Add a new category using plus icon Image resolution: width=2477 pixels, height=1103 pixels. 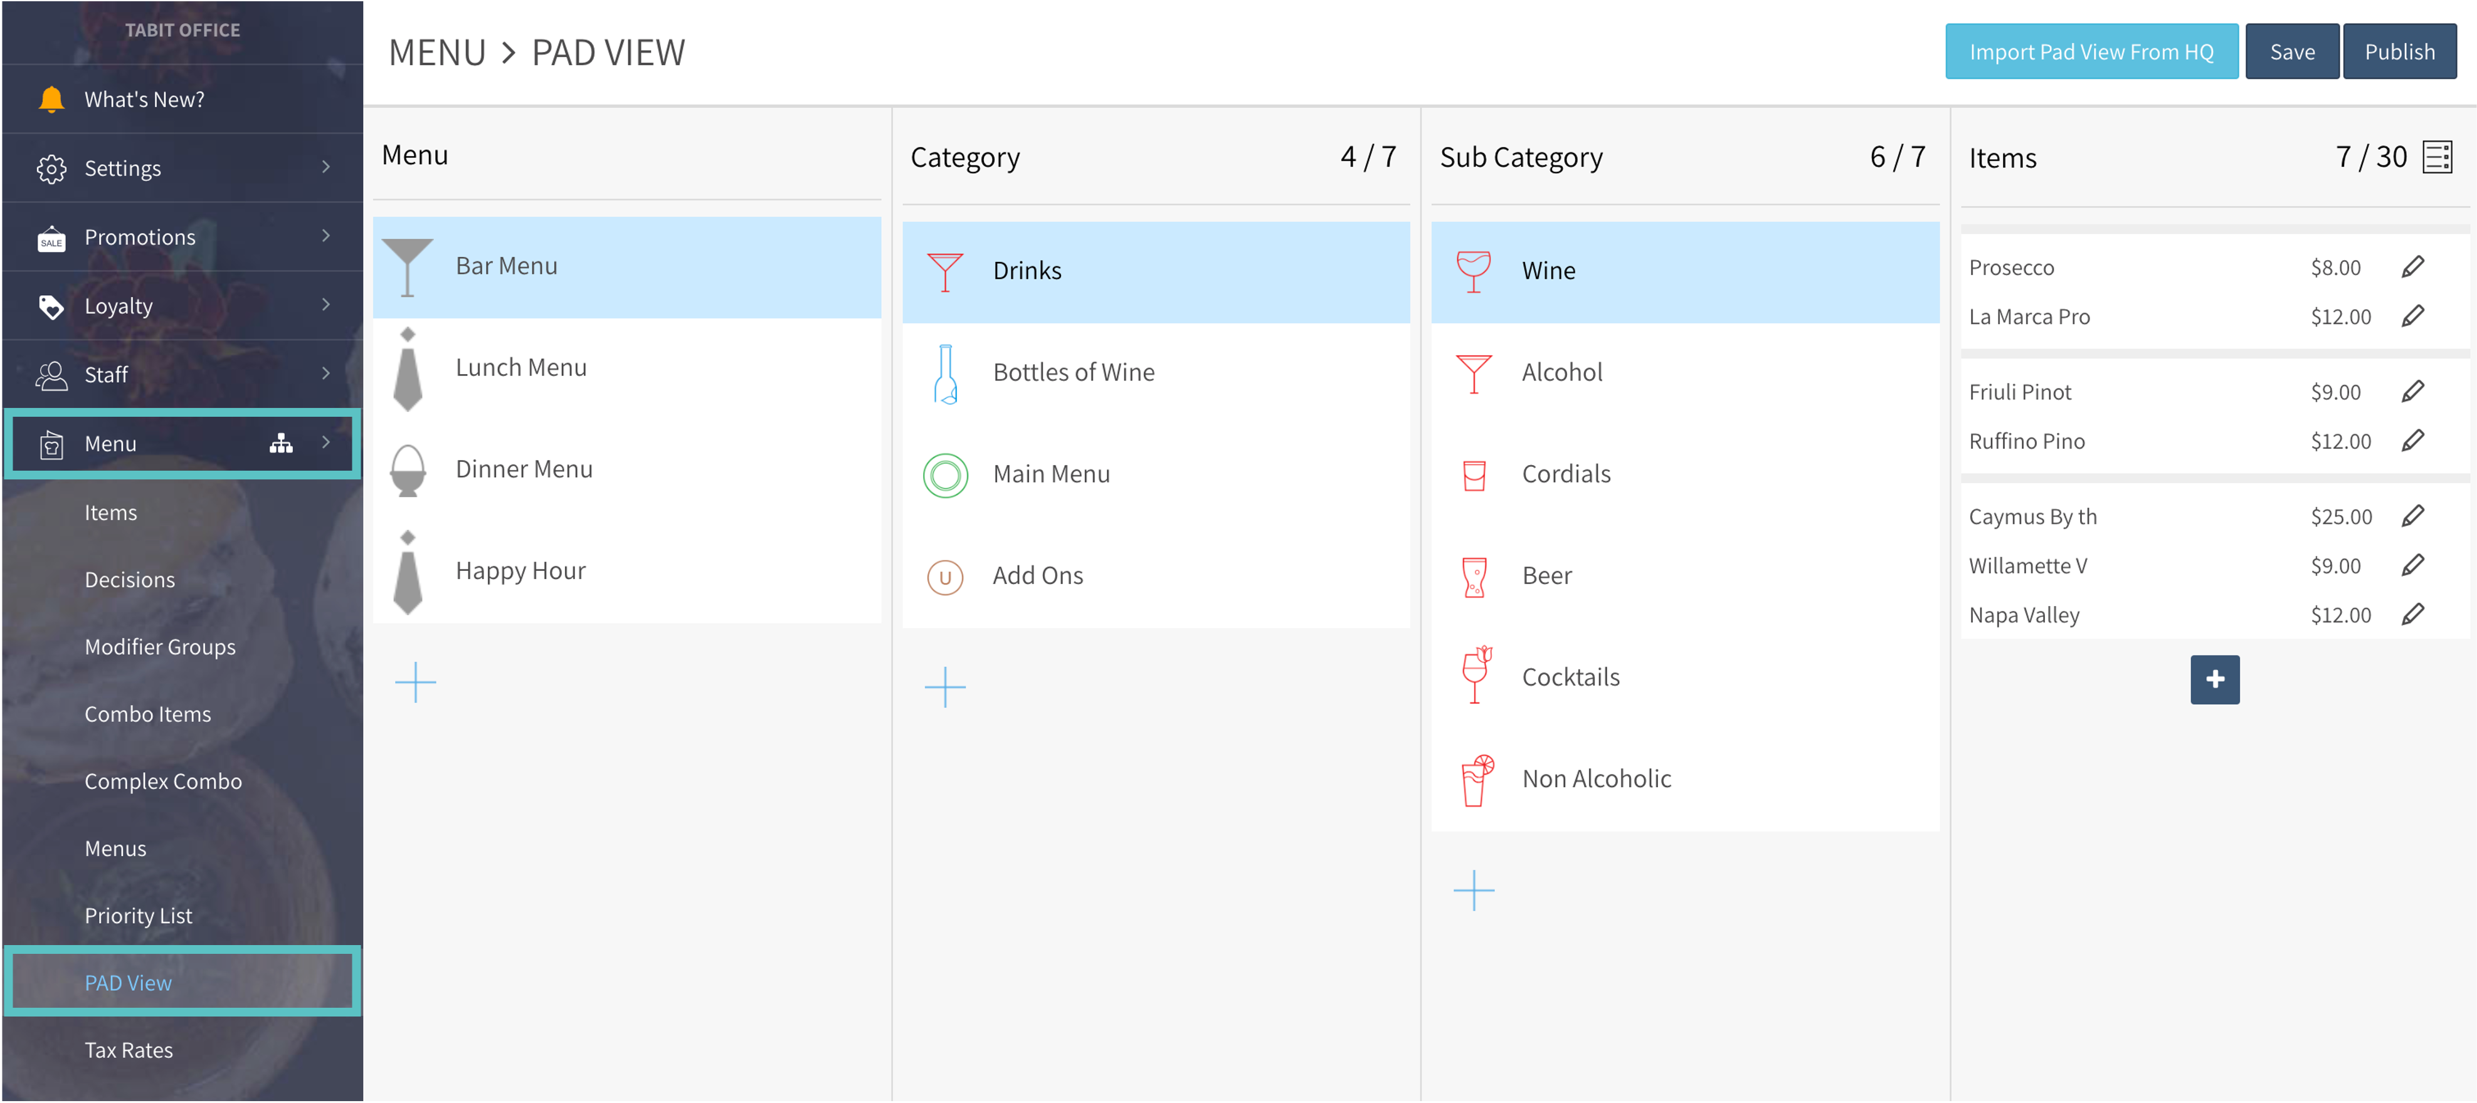[x=944, y=687]
